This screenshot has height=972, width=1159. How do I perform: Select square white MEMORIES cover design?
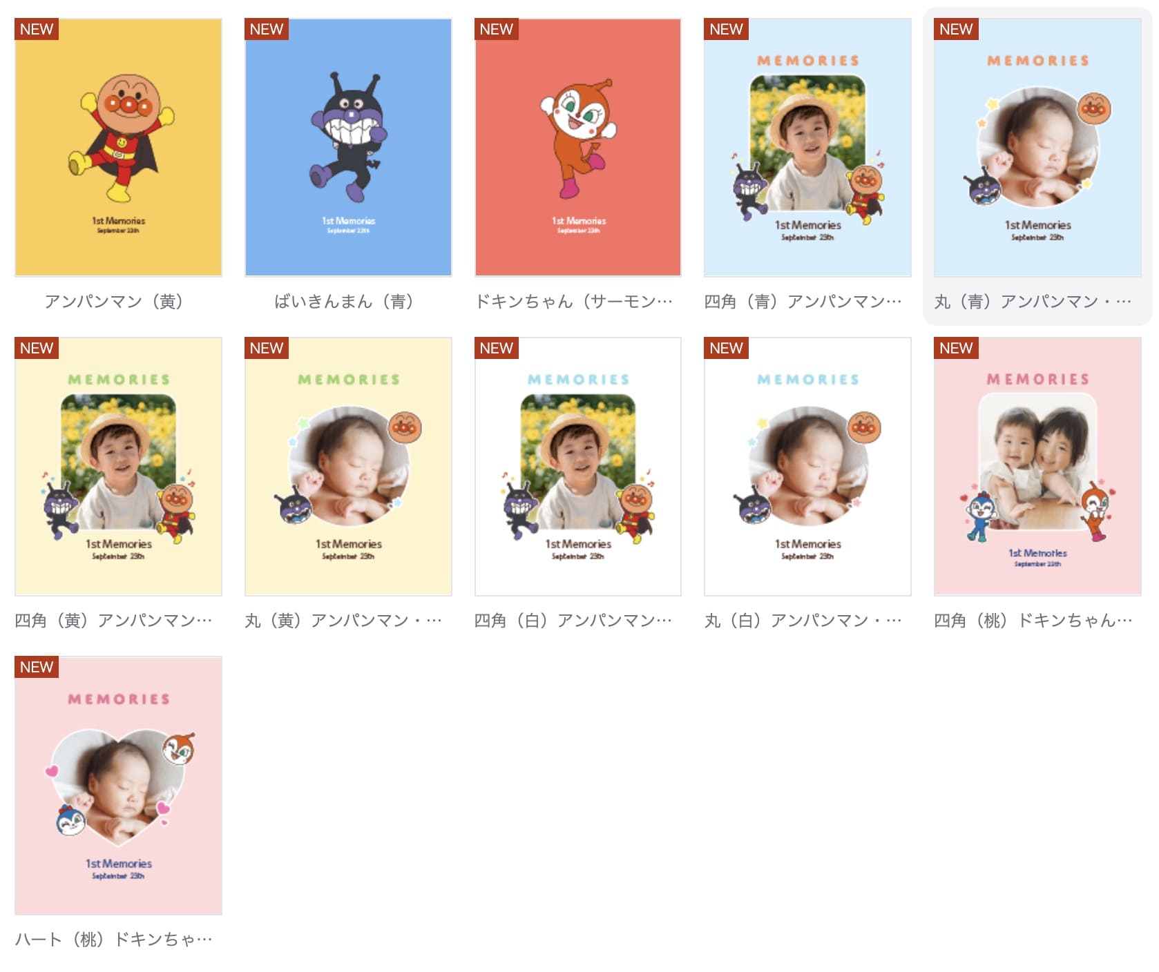[578, 467]
